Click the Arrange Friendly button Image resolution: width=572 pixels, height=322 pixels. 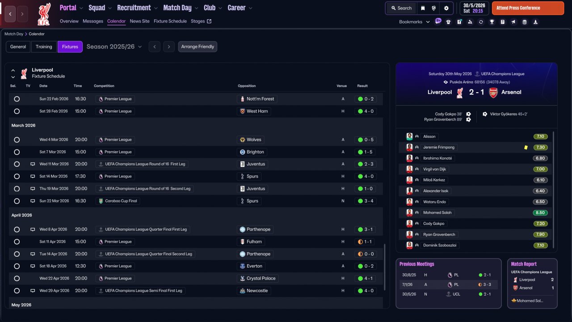coord(198,47)
